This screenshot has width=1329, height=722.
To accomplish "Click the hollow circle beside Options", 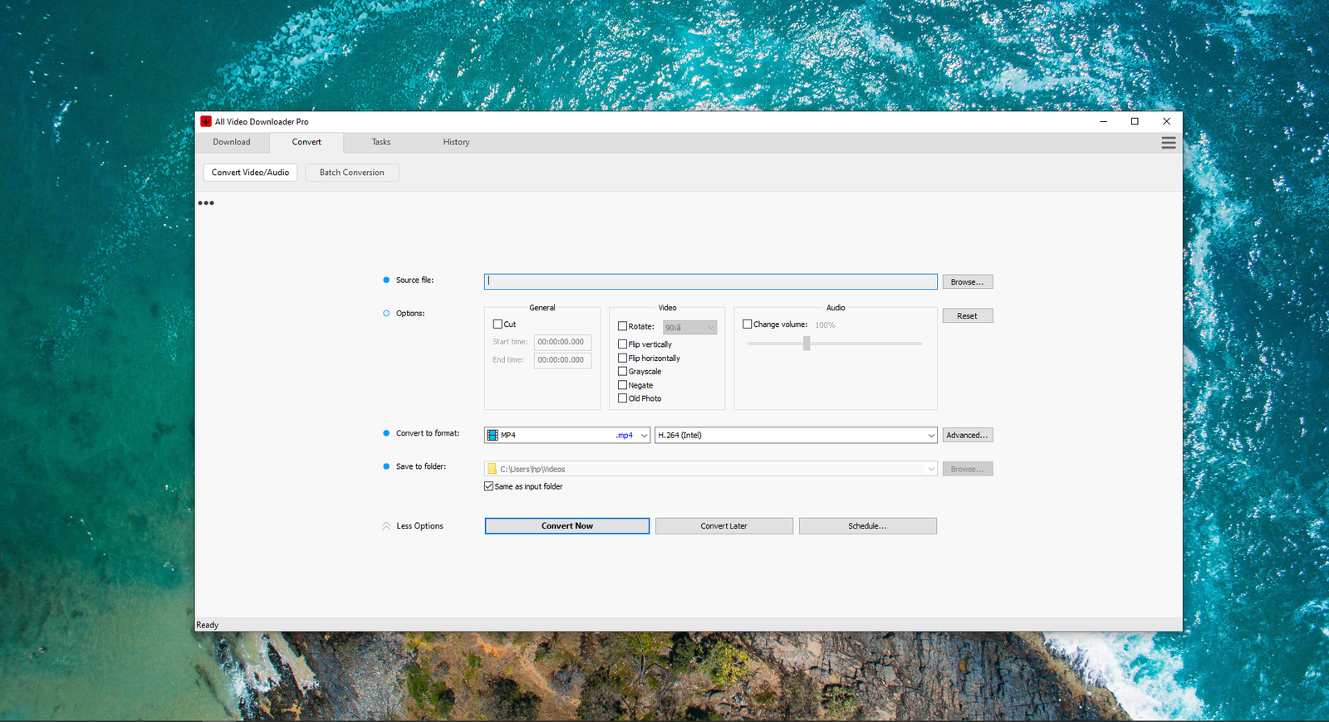I will 386,314.
